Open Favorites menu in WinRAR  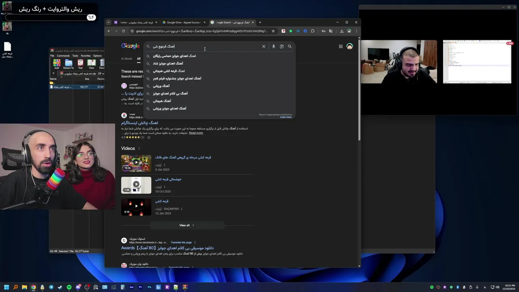click(x=86, y=56)
